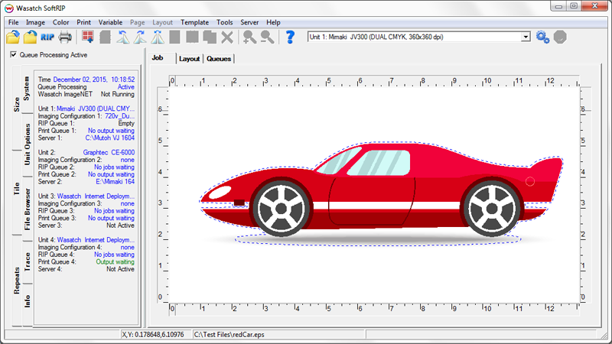Image resolution: width=612 pixels, height=344 pixels.
Task: Click the red grid add-layout icon
Action: [x=88, y=37]
